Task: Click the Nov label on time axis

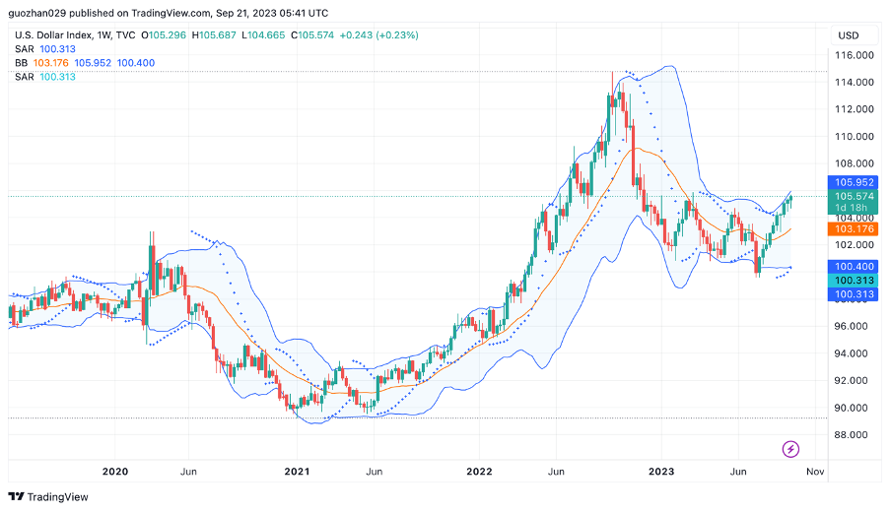Action: pyautogui.click(x=814, y=472)
